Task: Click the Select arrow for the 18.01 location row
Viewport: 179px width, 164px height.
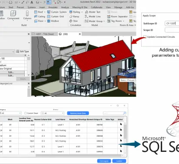Action: click(121, 141)
